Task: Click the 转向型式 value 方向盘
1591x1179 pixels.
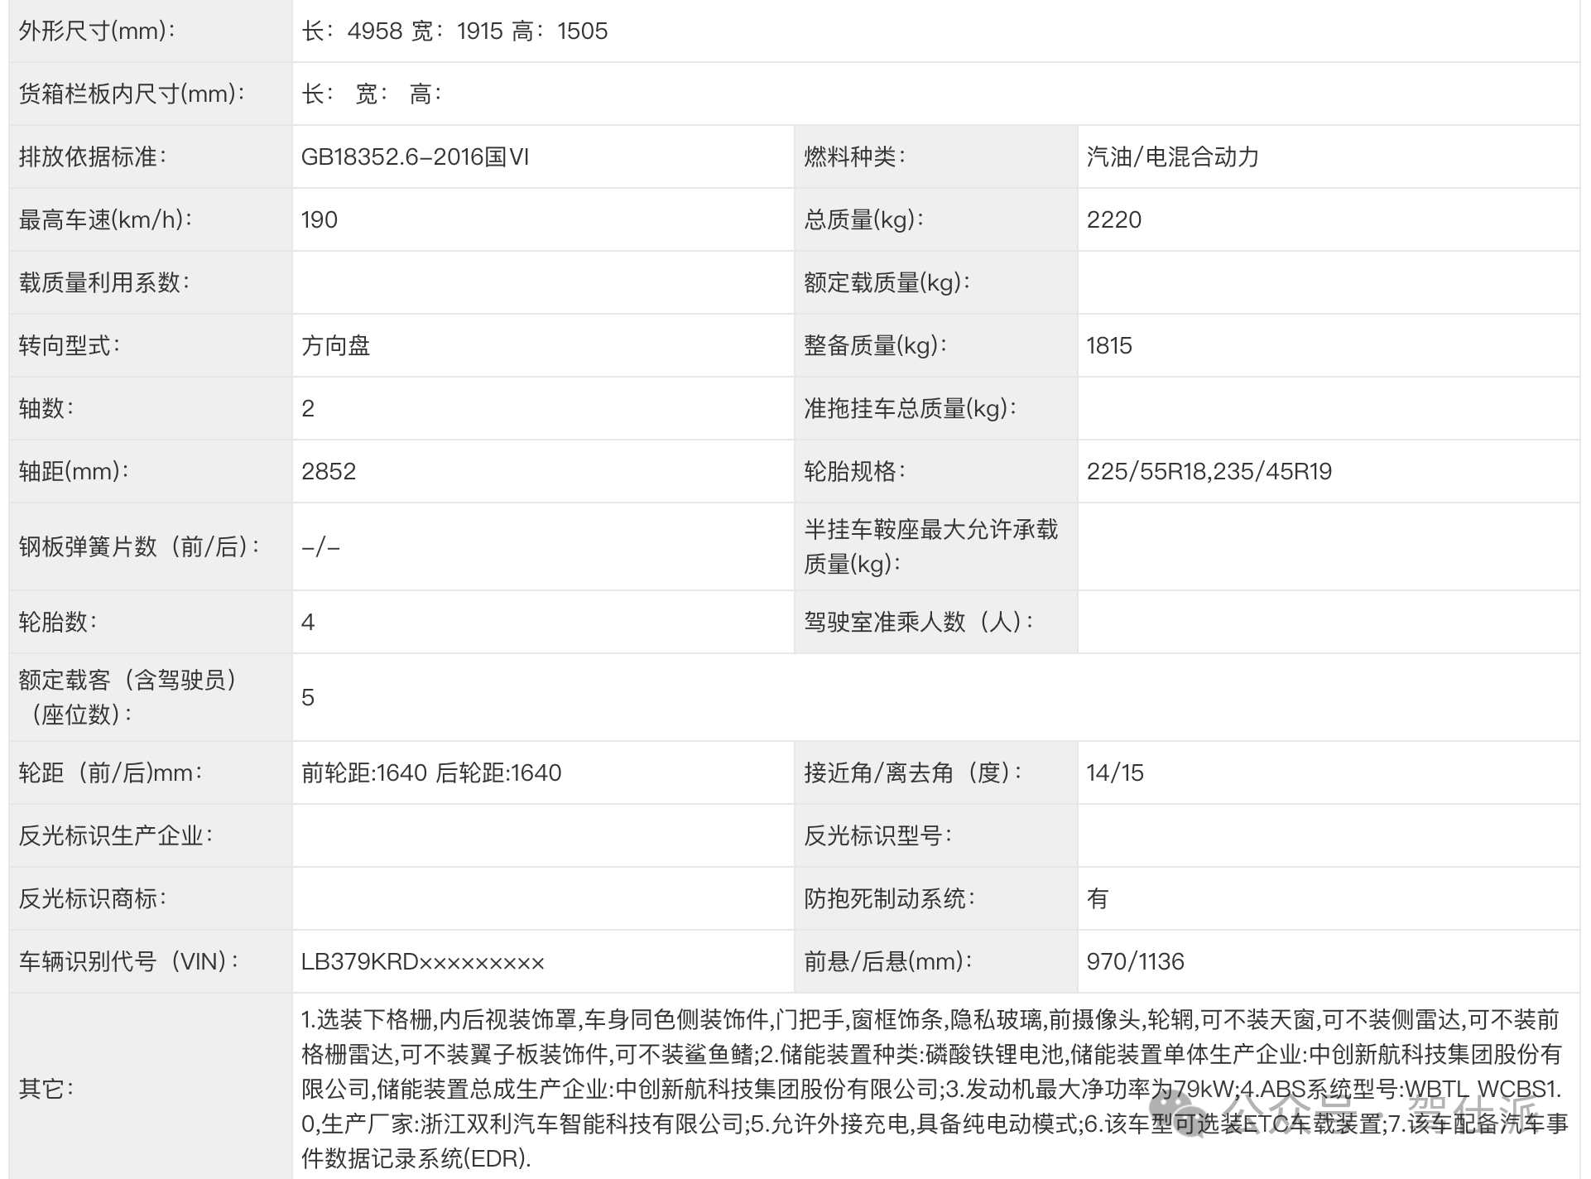Action: coord(335,345)
